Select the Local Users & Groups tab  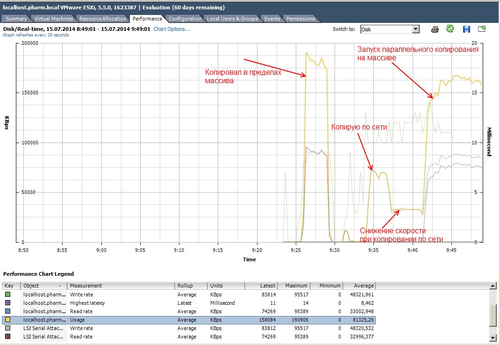point(232,19)
